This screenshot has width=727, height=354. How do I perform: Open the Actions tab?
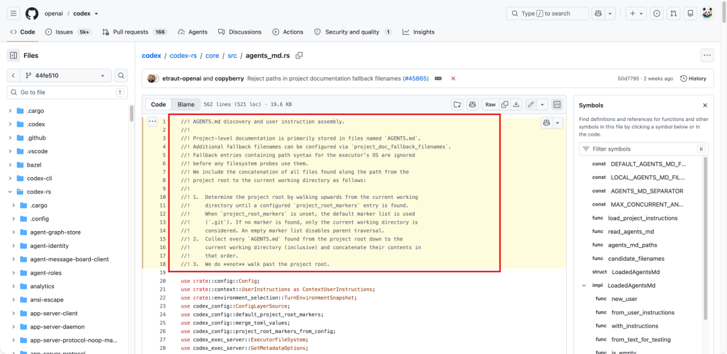288,32
